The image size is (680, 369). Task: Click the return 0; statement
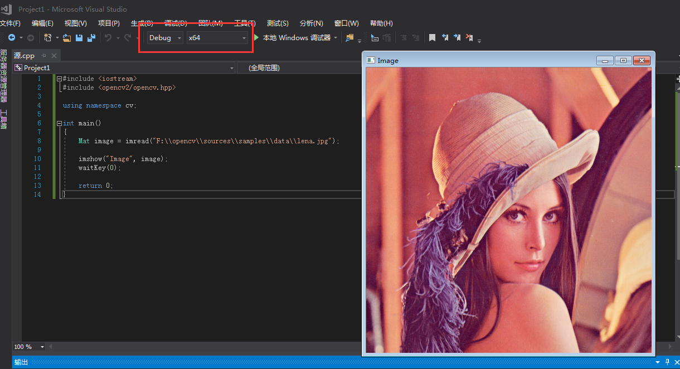point(95,186)
